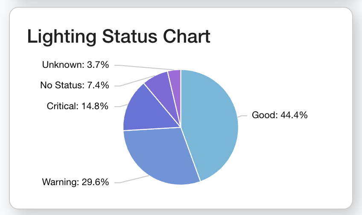Viewport: 362px width, 215px height.
Task: Click the "Critical: 14.8%" label
Action: [78, 106]
